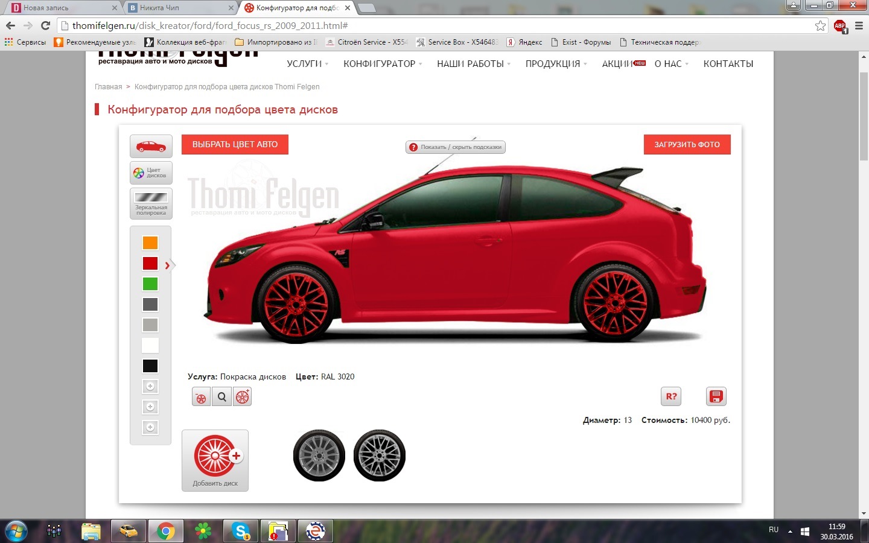This screenshot has height=543, width=869.
Task: Save configuration with the floppy disk icon
Action: tap(716, 396)
